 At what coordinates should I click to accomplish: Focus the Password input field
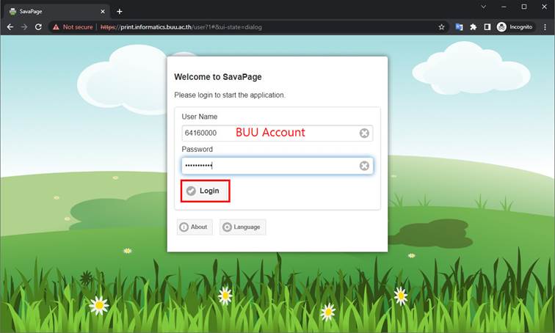tap(277, 166)
